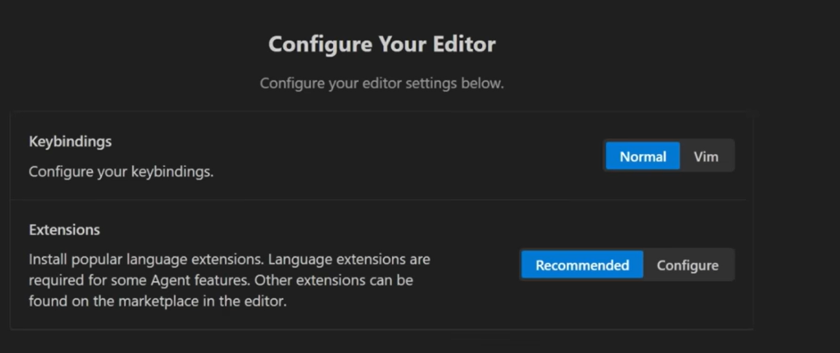Choose Recommended extensions option
840x353 pixels.
pyautogui.click(x=582, y=265)
